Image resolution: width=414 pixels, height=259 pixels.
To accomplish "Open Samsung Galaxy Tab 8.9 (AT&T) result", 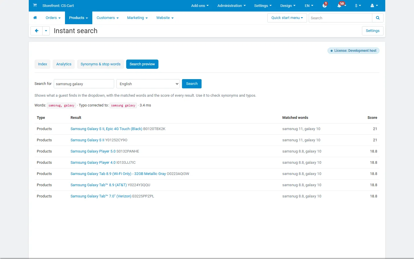I will (x=99, y=185).
